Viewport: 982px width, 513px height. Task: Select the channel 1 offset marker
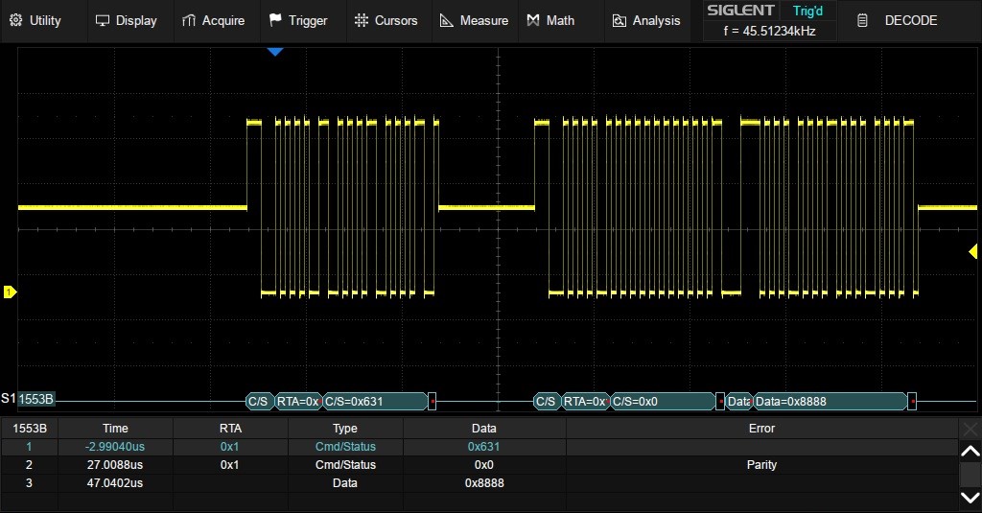[x=10, y=291]
